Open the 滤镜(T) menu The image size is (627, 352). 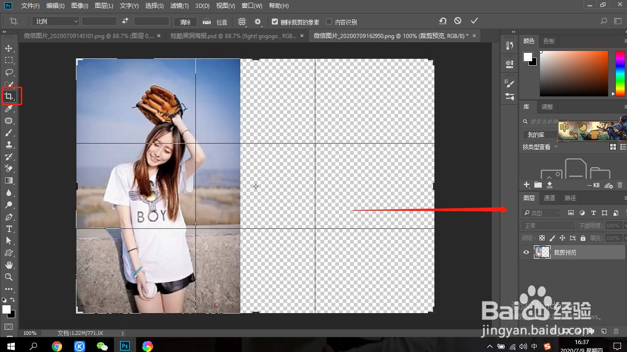pyautogui.click(x=180, y=6)
